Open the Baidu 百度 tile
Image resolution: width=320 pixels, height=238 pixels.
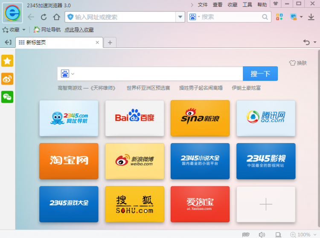[x=135, y=118]
